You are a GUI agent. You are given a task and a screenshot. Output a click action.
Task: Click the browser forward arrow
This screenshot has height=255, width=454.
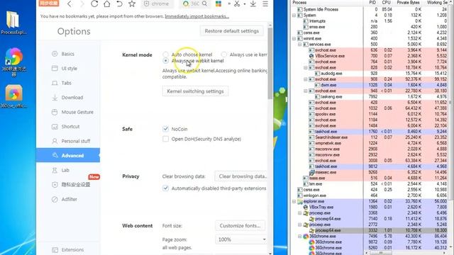pos(82,4)
